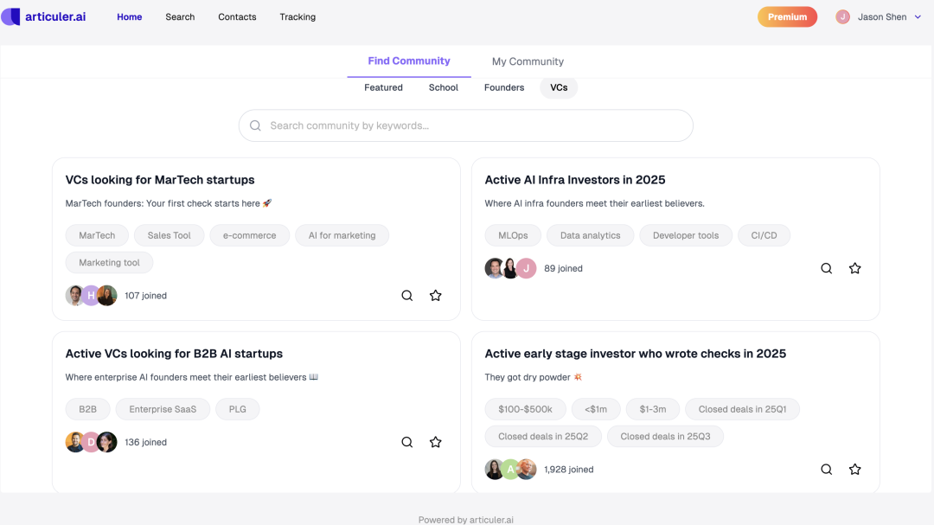
Task: Star the early stage investor community
Action: (x=855, y=470)
